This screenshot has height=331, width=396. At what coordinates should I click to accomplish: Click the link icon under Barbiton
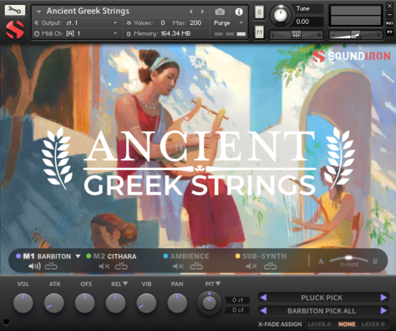pyautogui.click(x=51, y=267)
